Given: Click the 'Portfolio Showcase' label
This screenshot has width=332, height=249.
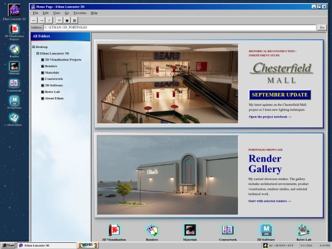Looking at the screenshot, I should (266, 149).
